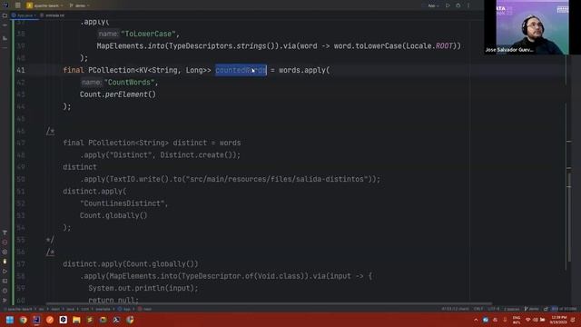Open the Terminal tool window icon
This screenshot has height=327, width=581.
tap(5, 281)
